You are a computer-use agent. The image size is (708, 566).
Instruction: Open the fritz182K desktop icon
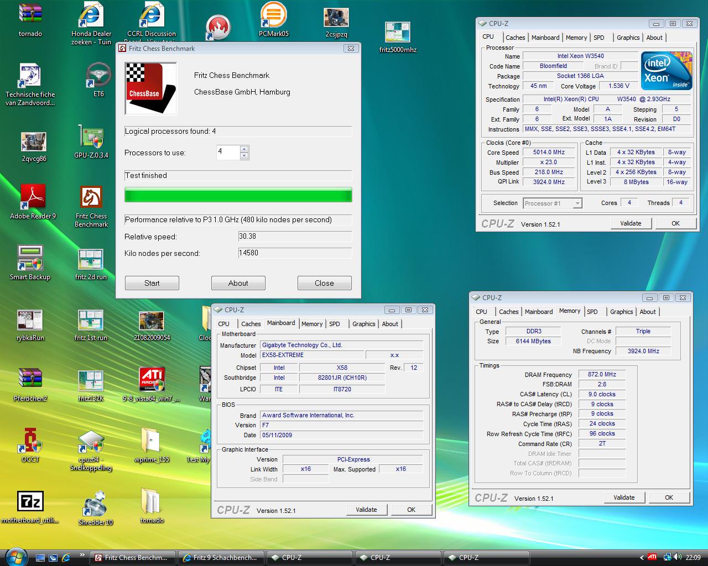pos(91,386)
